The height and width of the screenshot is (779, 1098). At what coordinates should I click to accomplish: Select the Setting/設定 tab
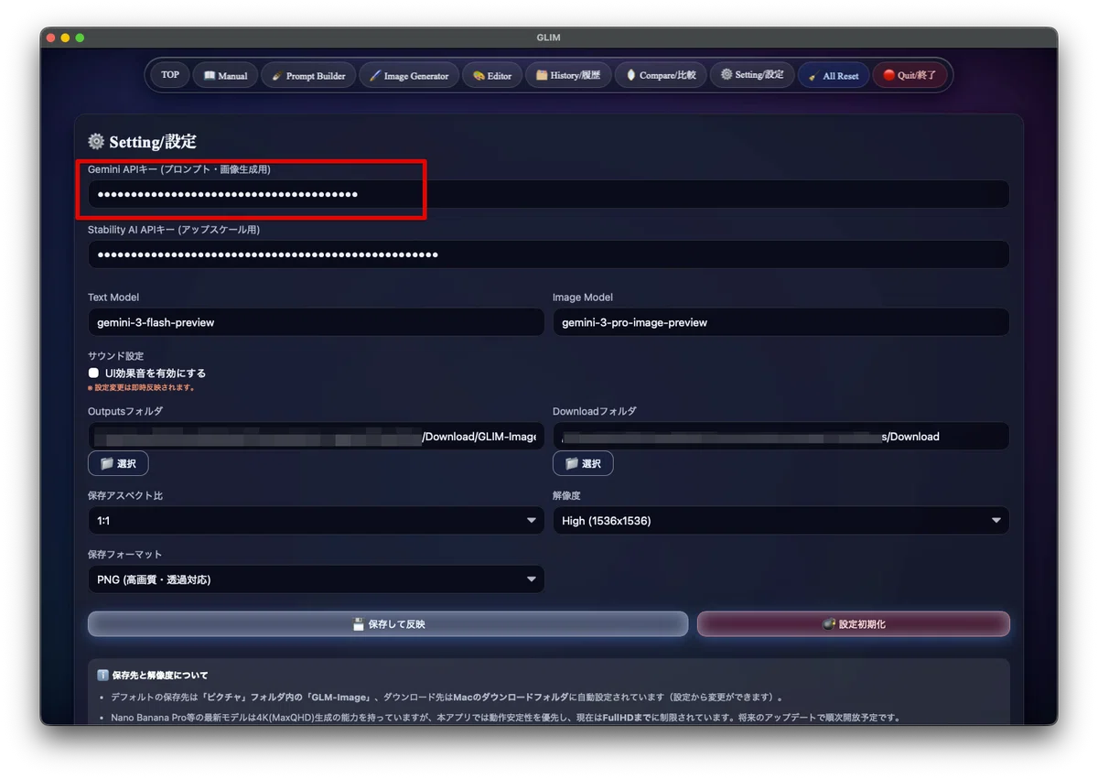click(x=751, y=75)
